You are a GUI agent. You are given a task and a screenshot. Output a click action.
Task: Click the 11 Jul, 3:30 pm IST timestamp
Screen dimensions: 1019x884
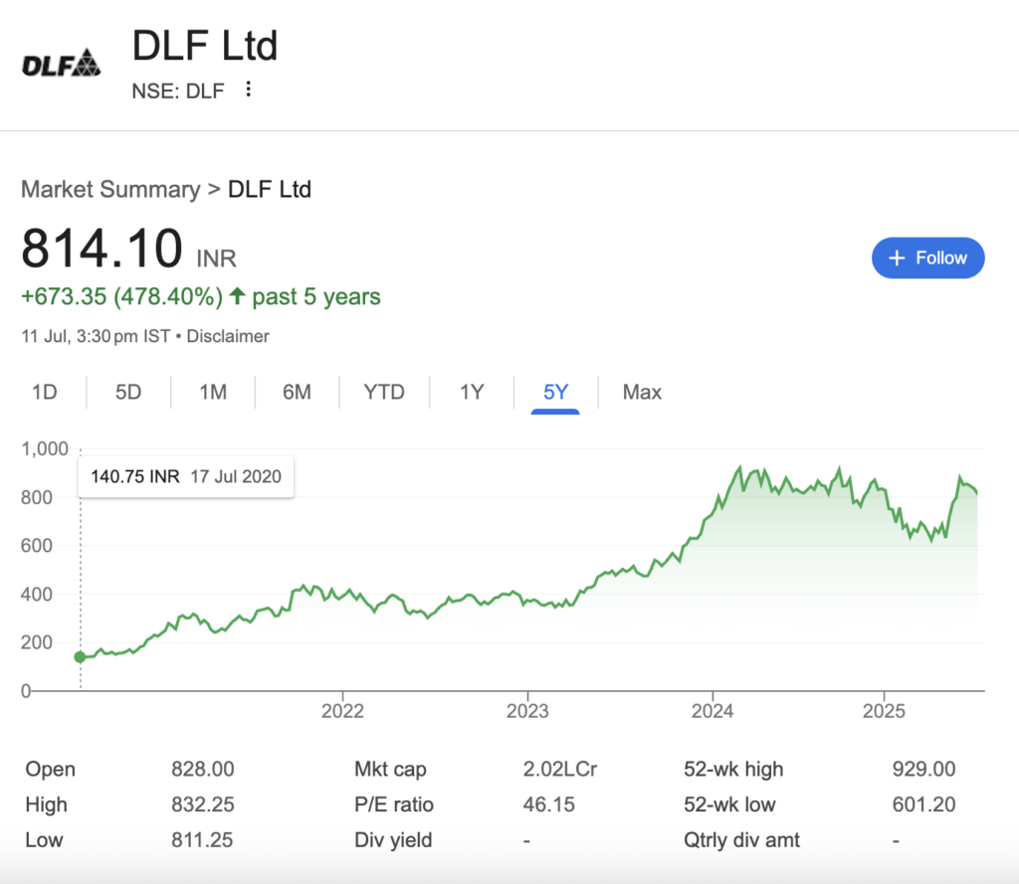[97, 336]
